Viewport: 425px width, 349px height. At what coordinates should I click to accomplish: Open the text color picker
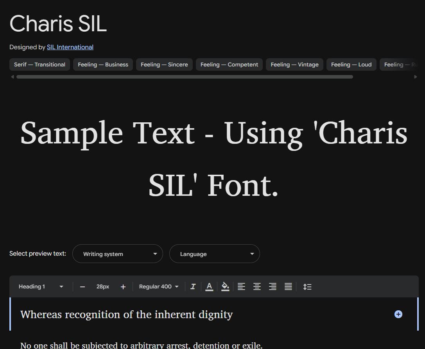coord(209,287)
